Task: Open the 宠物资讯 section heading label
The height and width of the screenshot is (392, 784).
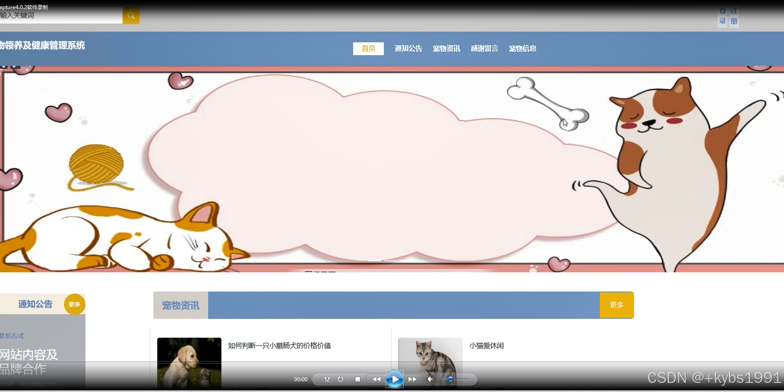Action: (x=180, y=305)
